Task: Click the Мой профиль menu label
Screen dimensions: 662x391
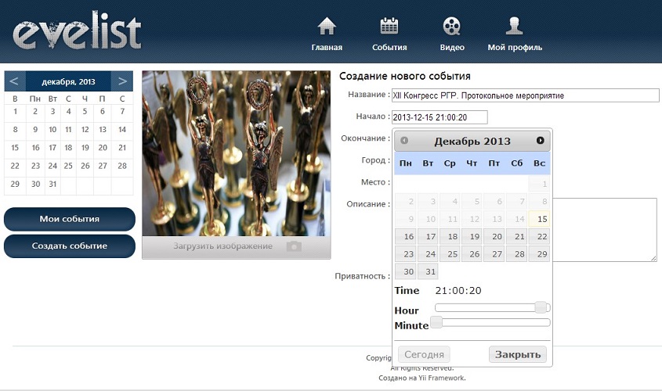Action: [515, 48]
